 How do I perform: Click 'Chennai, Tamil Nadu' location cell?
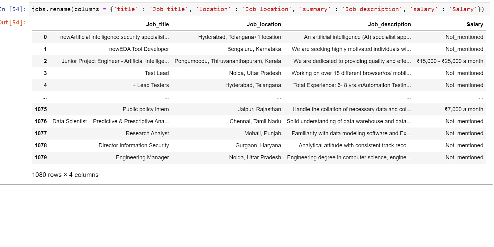[x=255, y=121]
